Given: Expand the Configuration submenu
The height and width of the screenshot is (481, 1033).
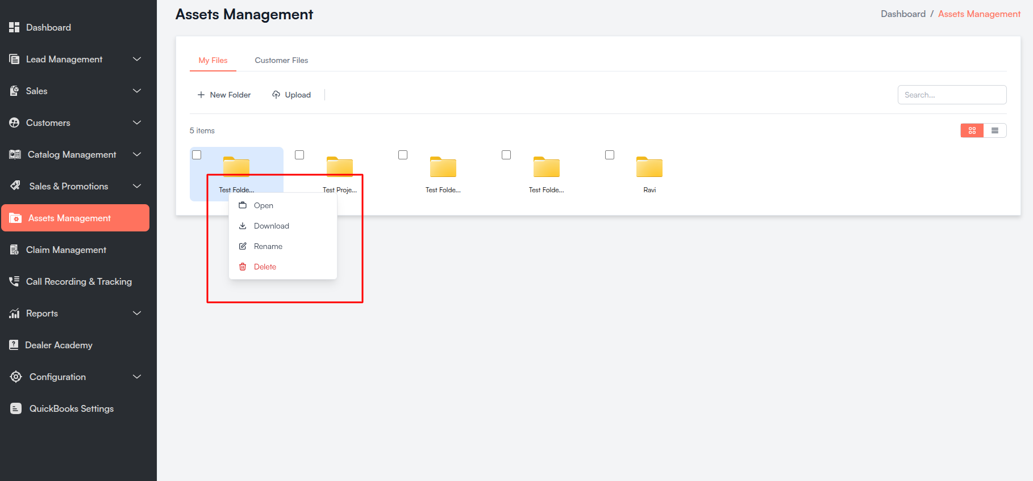Looking at the screenshot, I should 137,377.
